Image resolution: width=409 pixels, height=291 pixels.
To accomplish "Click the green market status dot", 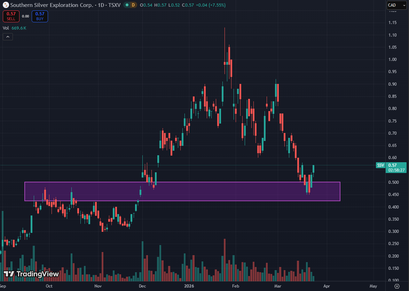I will point(126,5).
